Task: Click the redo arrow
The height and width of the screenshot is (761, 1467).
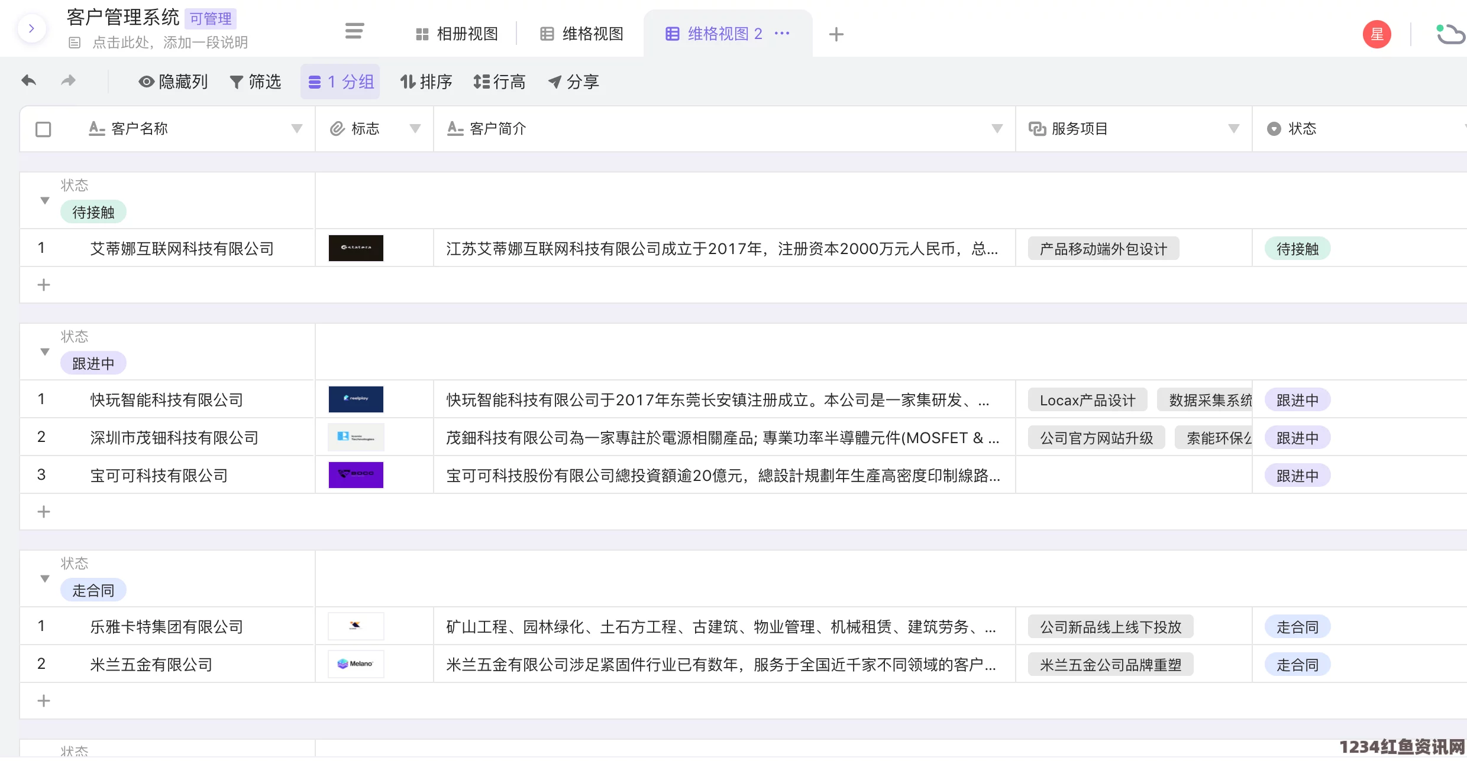Action: click(69, 80)
